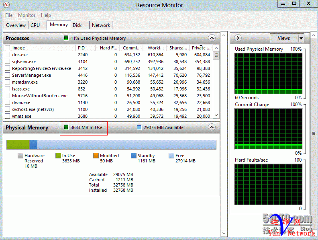Open the Monitor menu
The width and height of the screenshot is (318, 240).
point(26,15)
